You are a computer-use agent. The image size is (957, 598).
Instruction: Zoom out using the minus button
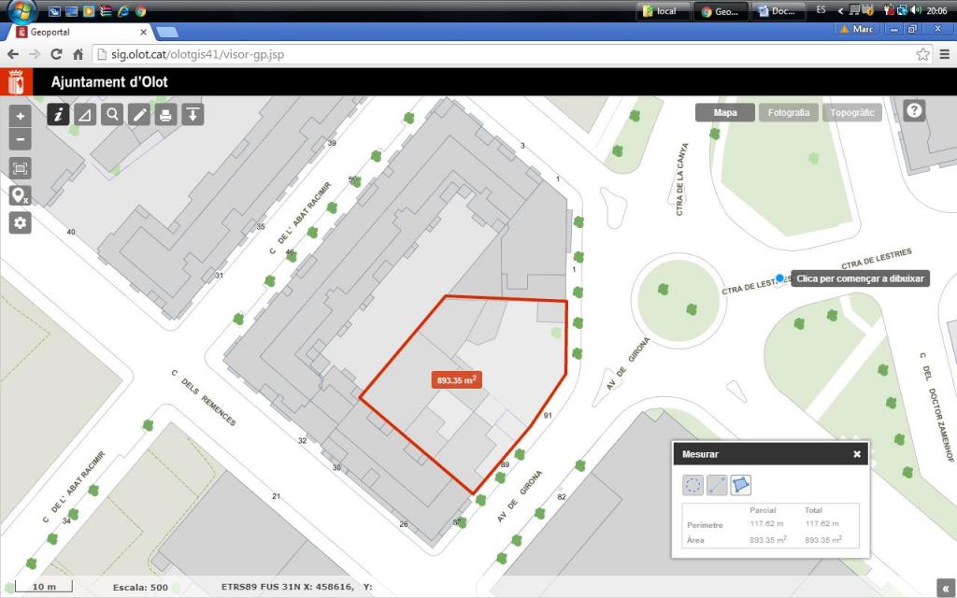tap(21, 140)
